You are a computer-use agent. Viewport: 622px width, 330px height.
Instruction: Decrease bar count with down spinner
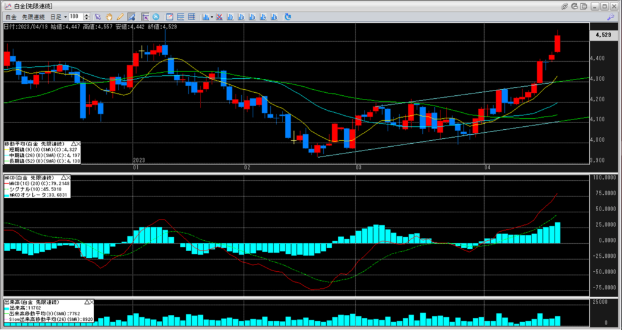click(86, 19)
